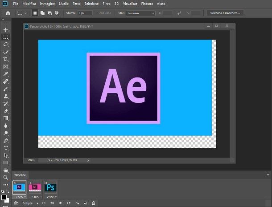Open the File menu

point(16,4)
